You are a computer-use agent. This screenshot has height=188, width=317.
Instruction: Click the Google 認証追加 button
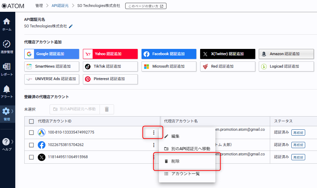coord(52,54)
